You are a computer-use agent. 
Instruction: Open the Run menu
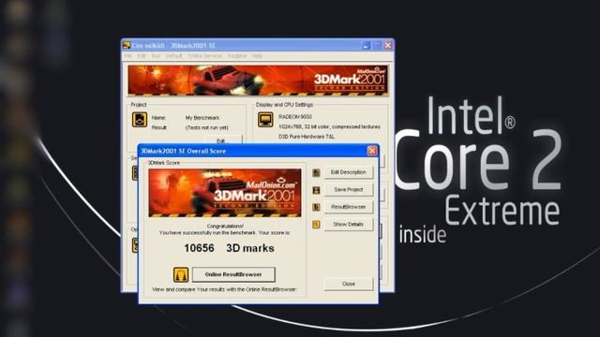coord(156,56)
